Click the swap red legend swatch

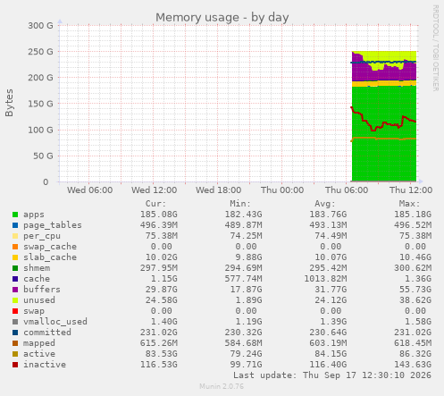15,311
